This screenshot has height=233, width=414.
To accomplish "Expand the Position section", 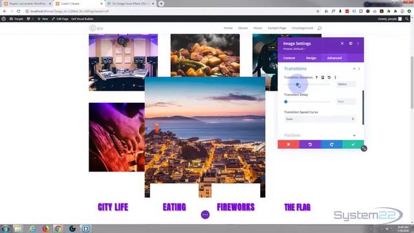I will coord(320,135).
